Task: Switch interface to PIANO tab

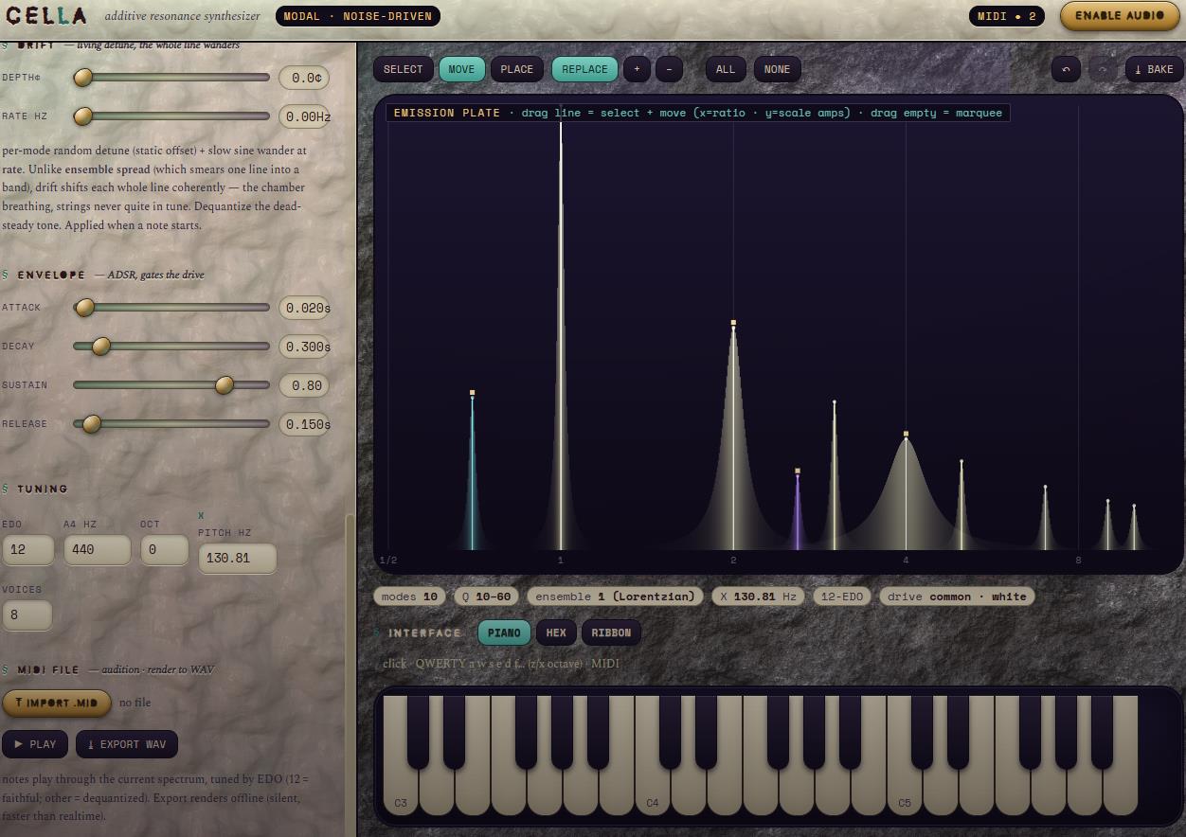Action: [x=504, y=632]
